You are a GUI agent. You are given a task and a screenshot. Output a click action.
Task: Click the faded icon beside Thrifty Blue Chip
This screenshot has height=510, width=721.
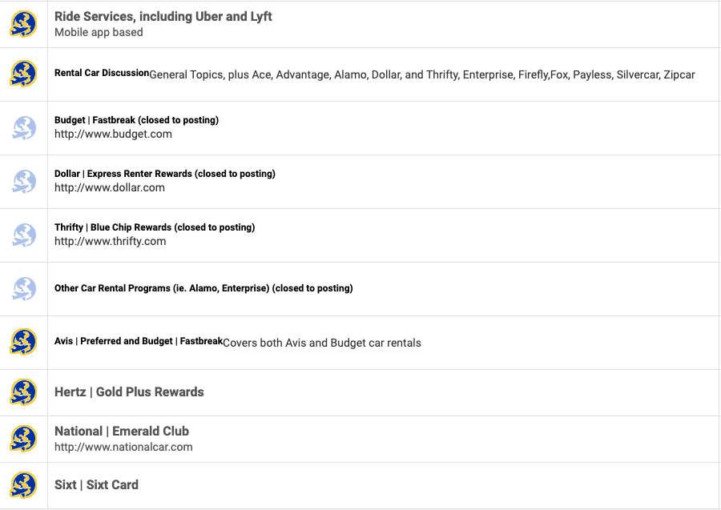coord(23,235)
